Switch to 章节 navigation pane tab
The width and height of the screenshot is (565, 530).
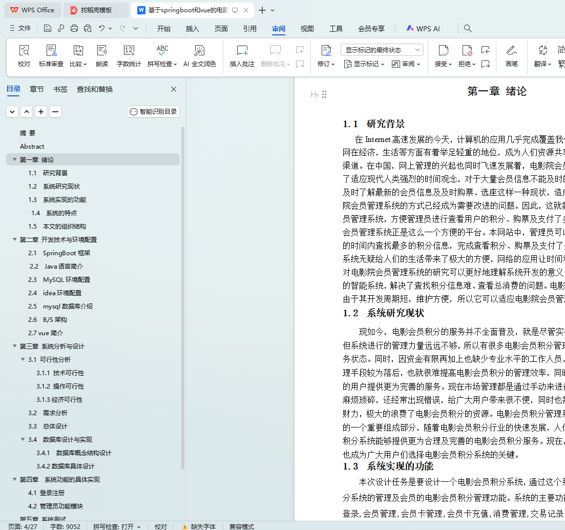(x=37, y=89)
